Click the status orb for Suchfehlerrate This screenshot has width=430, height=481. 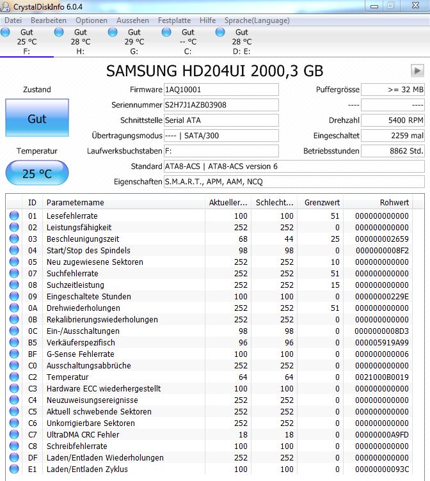pyautogui.click(x=14, y=273)
